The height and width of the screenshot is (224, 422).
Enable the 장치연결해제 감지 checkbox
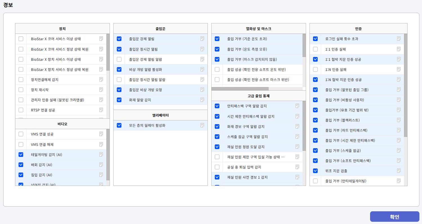coord(21,80)
